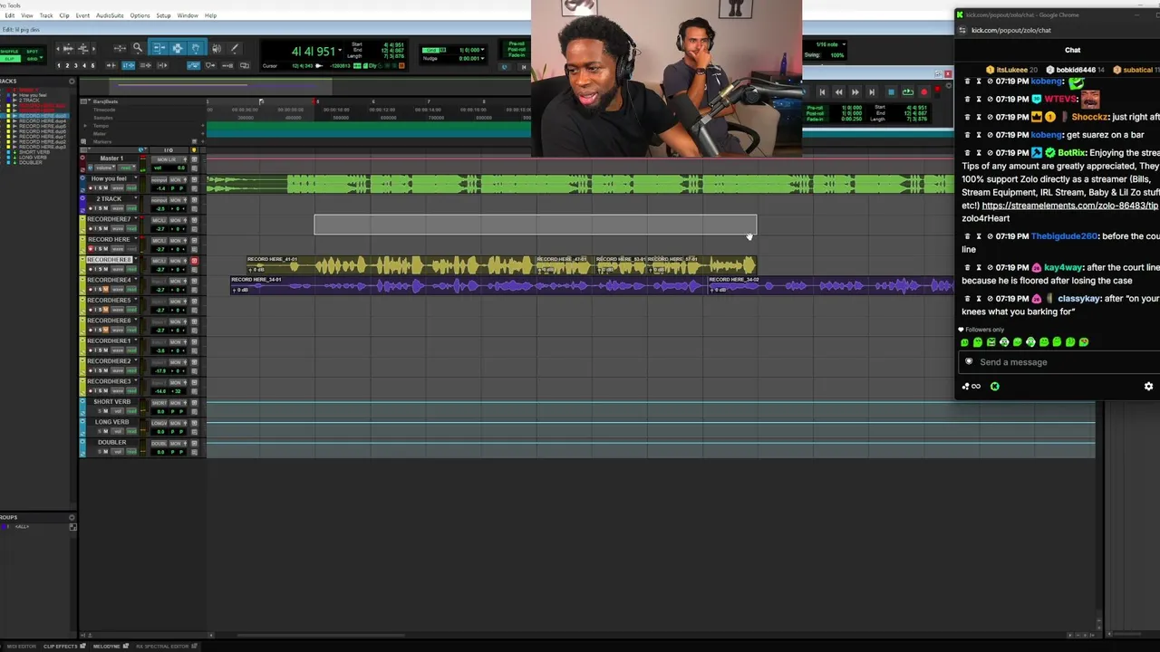Click the loop Play button in transport

click(907, 91)
